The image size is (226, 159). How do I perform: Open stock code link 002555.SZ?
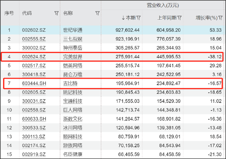tap(34, 39)
